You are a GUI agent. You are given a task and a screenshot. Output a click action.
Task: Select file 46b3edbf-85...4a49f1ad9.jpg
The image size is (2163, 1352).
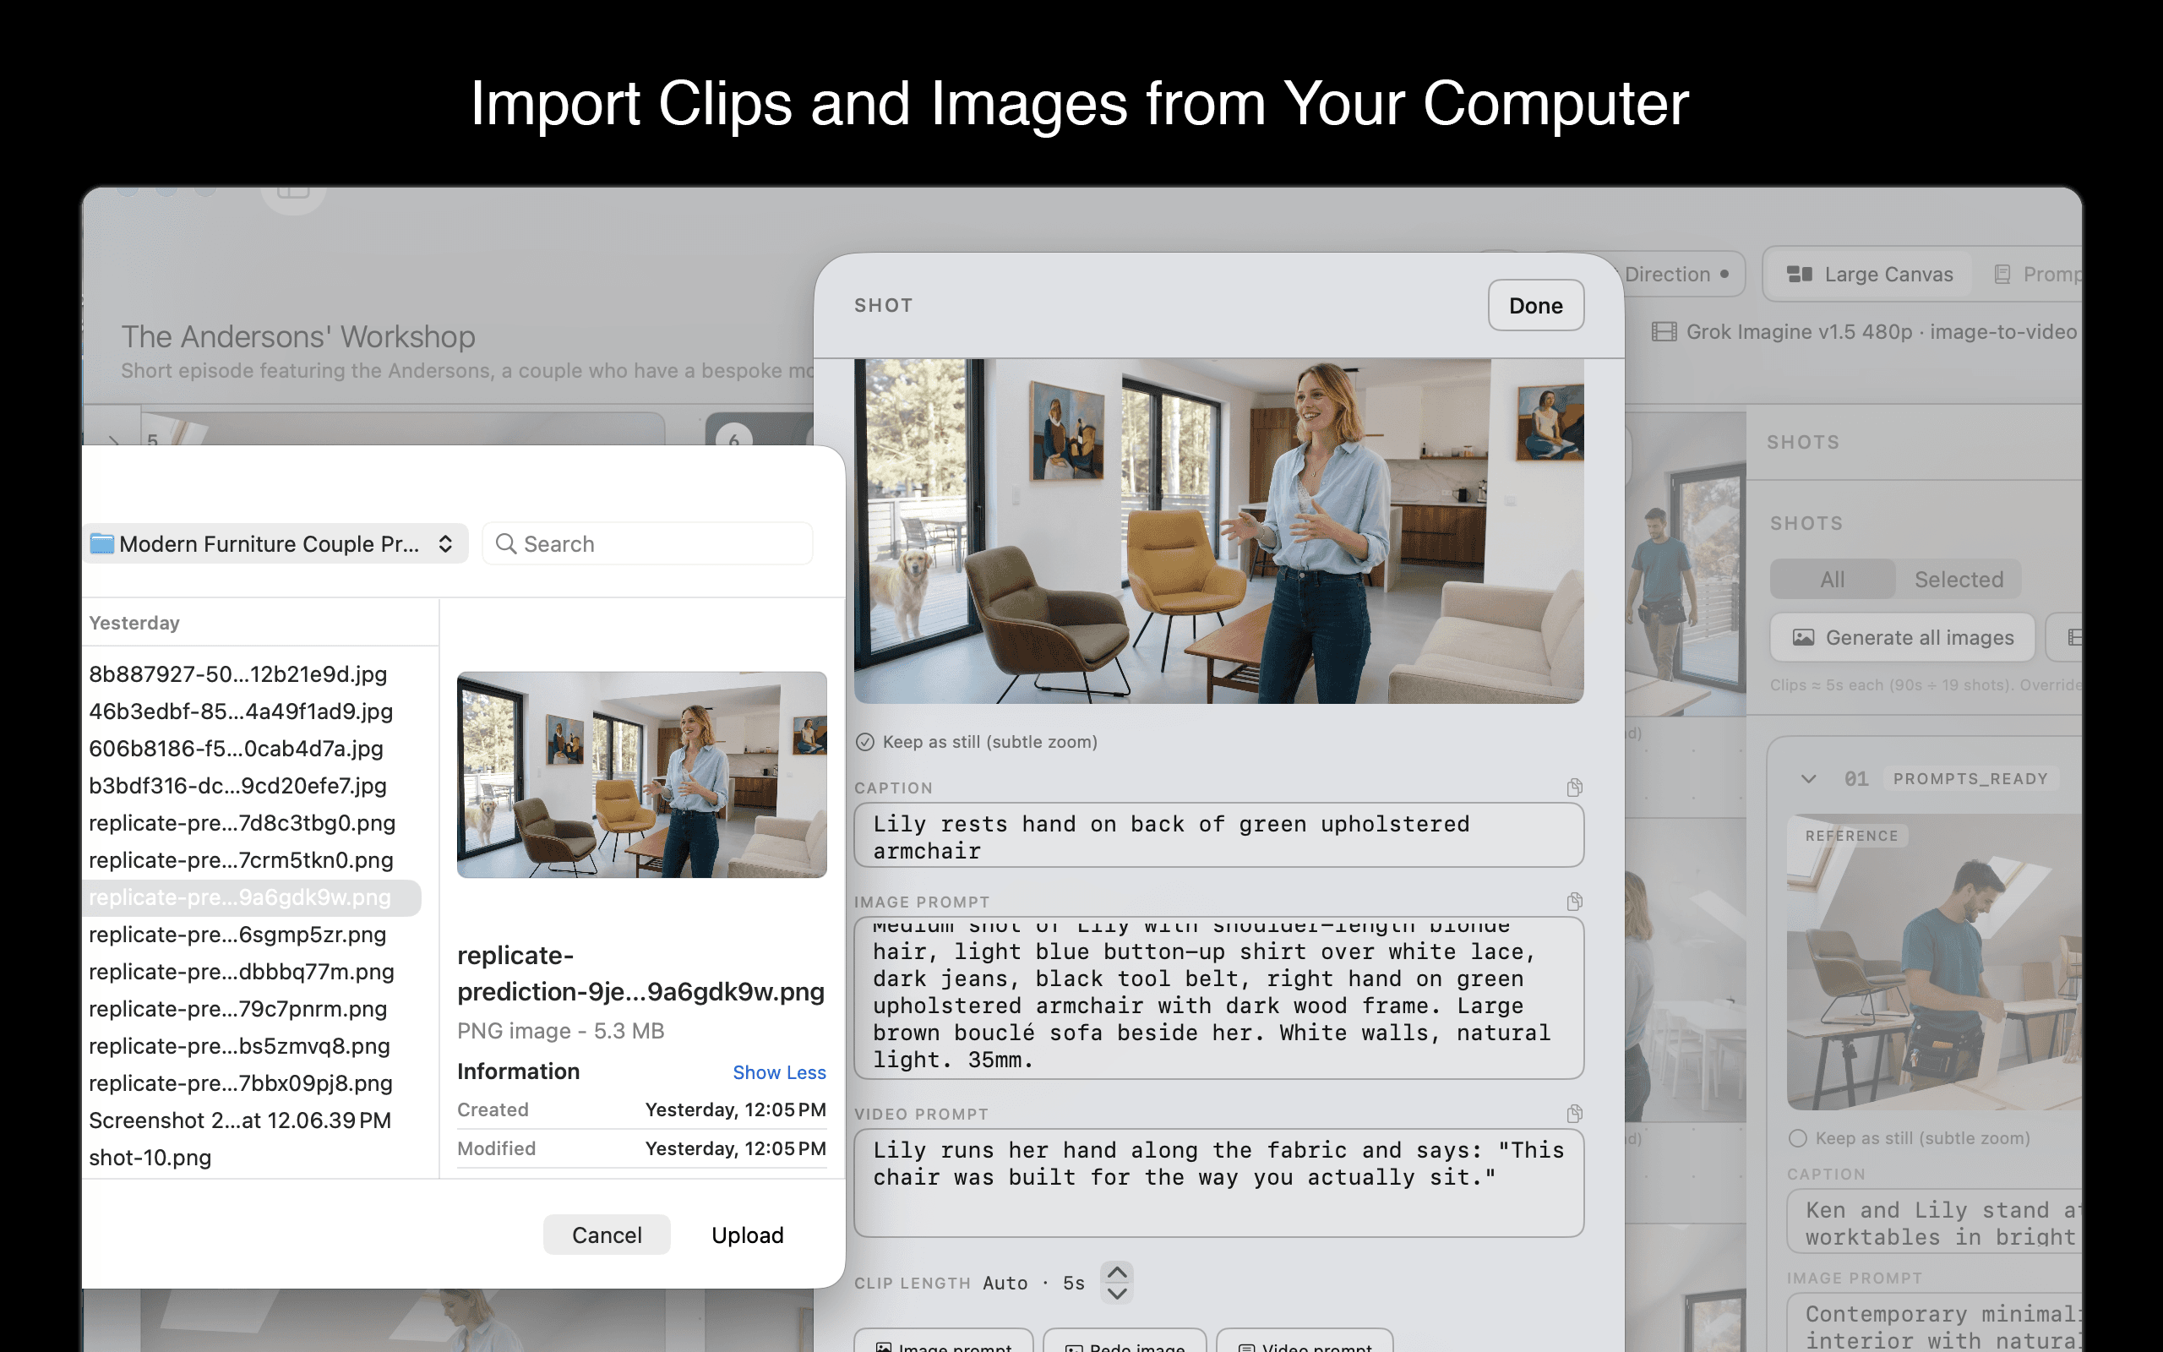pyautogui.click(x=241, y=711)
